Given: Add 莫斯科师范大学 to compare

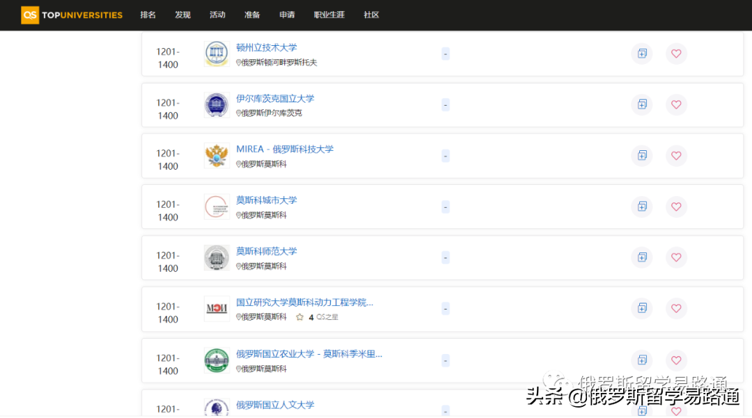Looking at the screenshot, I should [x=642, y=257].
